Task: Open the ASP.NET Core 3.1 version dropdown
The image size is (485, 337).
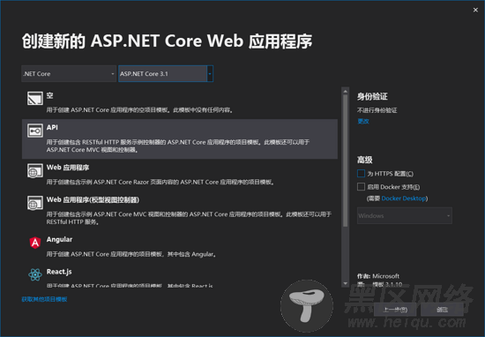Action: click(166, 73)
